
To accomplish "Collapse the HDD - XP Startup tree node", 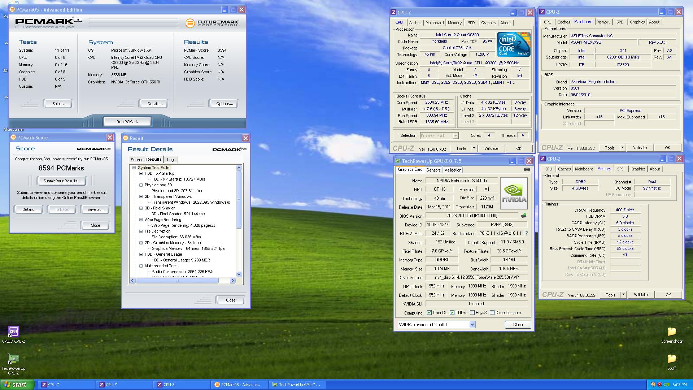I will pyautogui.click(x=141, y=173).
